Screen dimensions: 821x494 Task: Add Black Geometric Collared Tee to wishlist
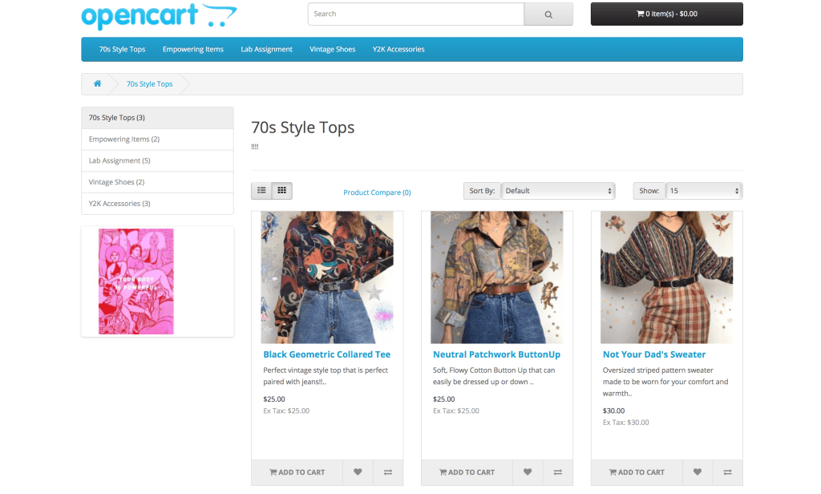click(x=358, y=472)
